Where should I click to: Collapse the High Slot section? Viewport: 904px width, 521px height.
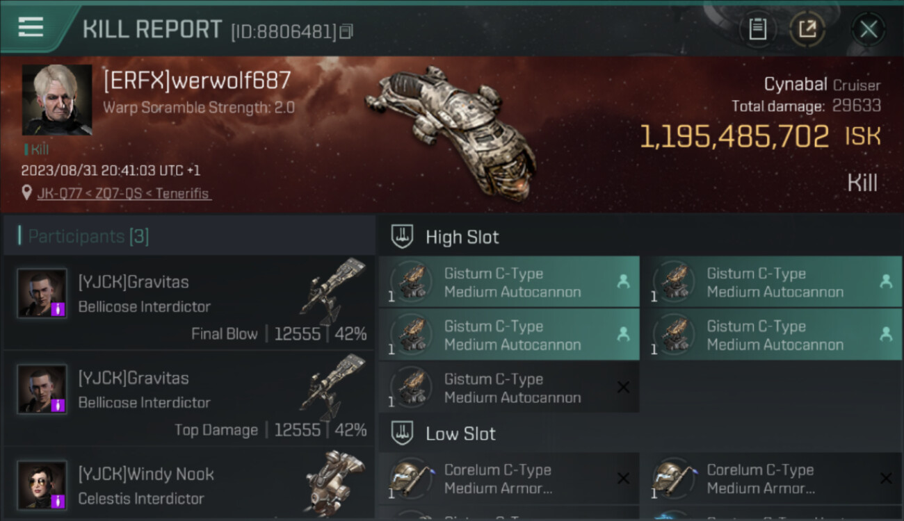[640, 237]
